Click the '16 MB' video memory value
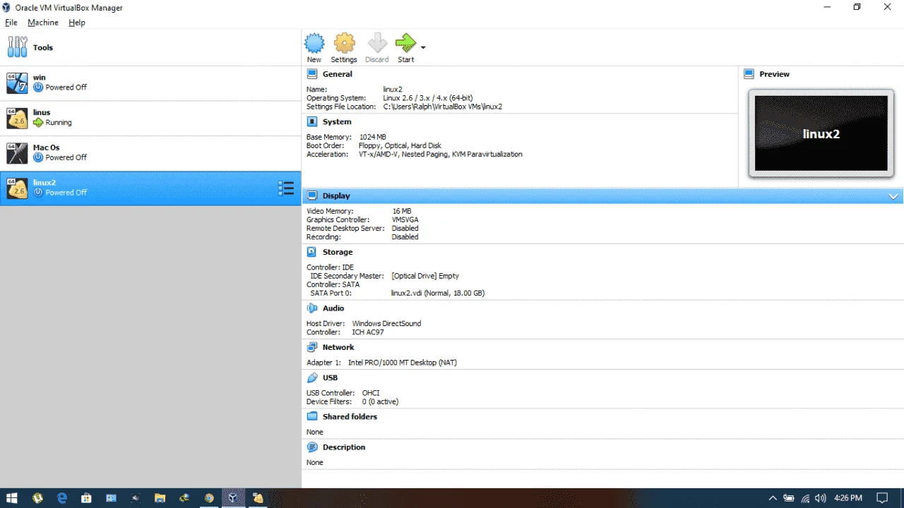This screenshot has width=904, height=508. click(402, 211)
